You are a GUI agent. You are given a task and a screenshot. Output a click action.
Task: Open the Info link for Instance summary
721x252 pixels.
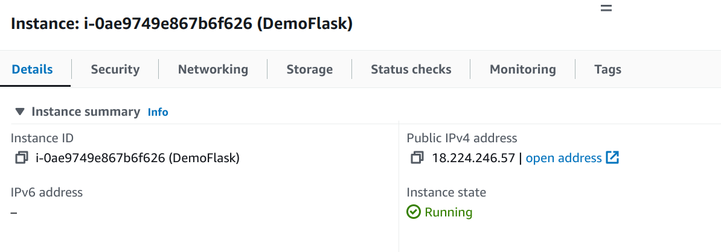coord(158,112)
